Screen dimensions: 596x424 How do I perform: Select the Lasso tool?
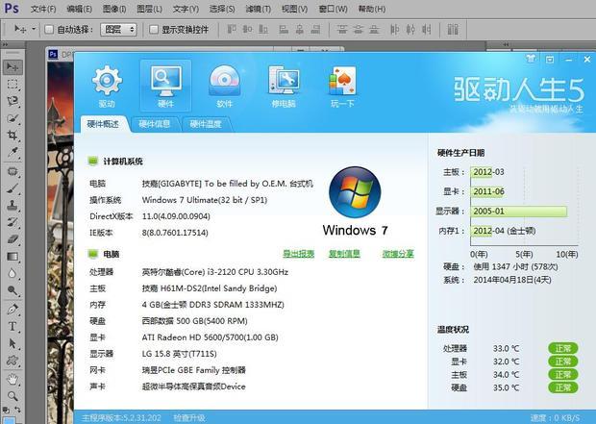(12, 102)
